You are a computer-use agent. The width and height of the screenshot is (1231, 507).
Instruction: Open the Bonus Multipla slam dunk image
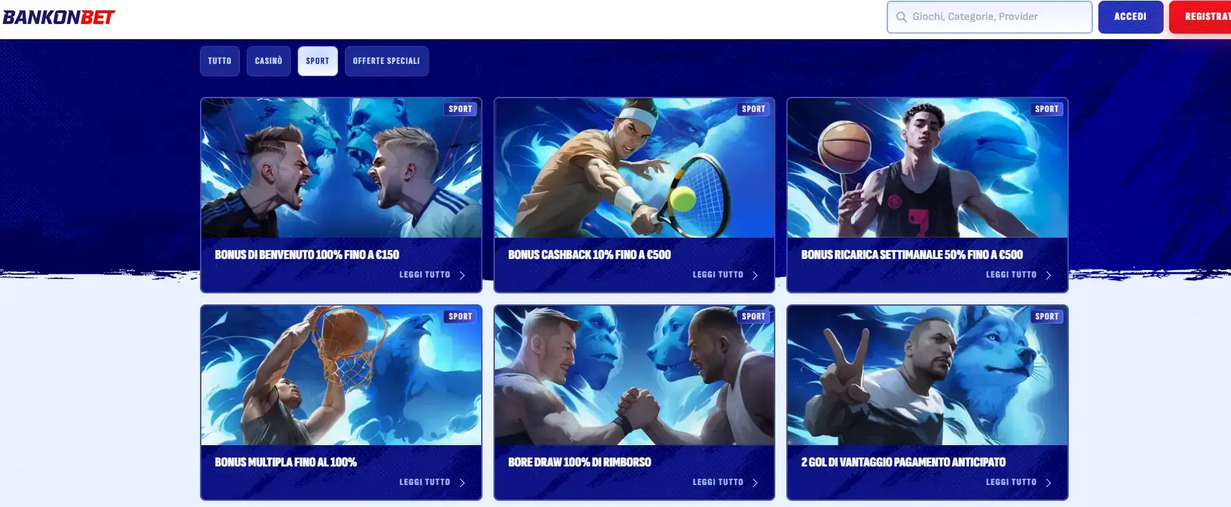[341, 376]
